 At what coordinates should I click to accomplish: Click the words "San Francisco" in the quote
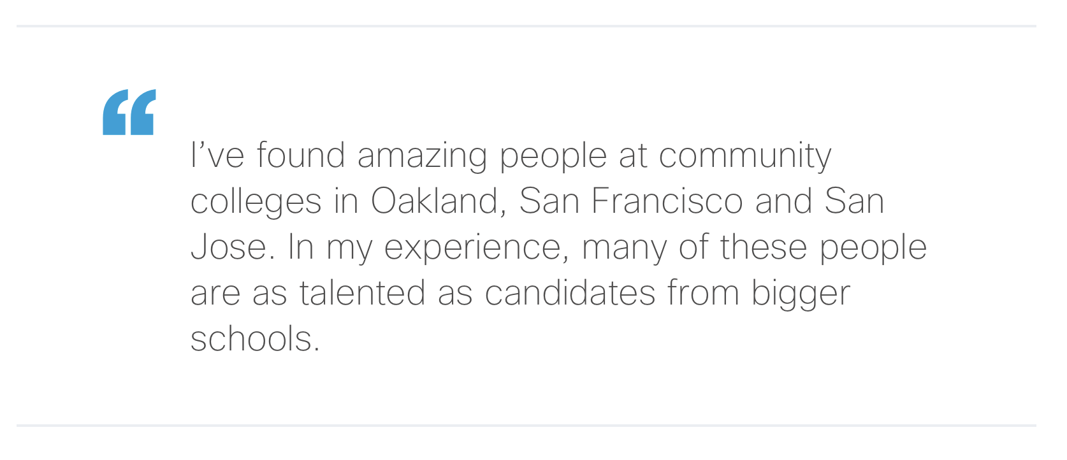(x=631, y=201)
